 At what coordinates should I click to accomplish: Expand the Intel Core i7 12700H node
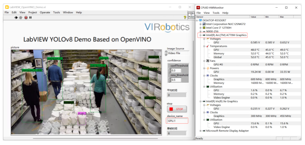pyautogui.click(x=200, y=28)
